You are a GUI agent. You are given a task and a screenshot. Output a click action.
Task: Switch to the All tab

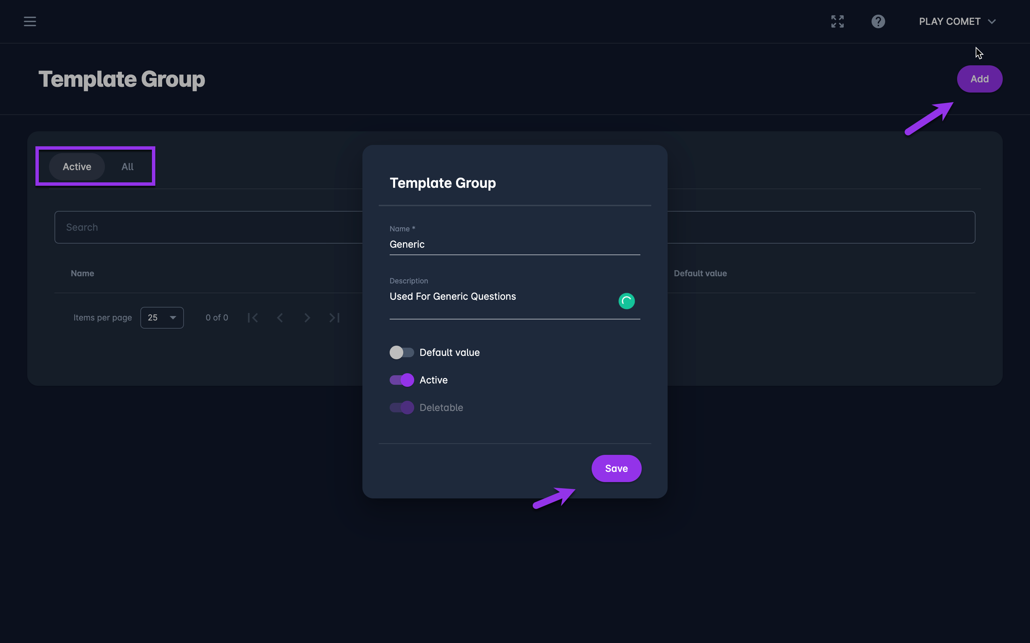click(x=127, y=167)
